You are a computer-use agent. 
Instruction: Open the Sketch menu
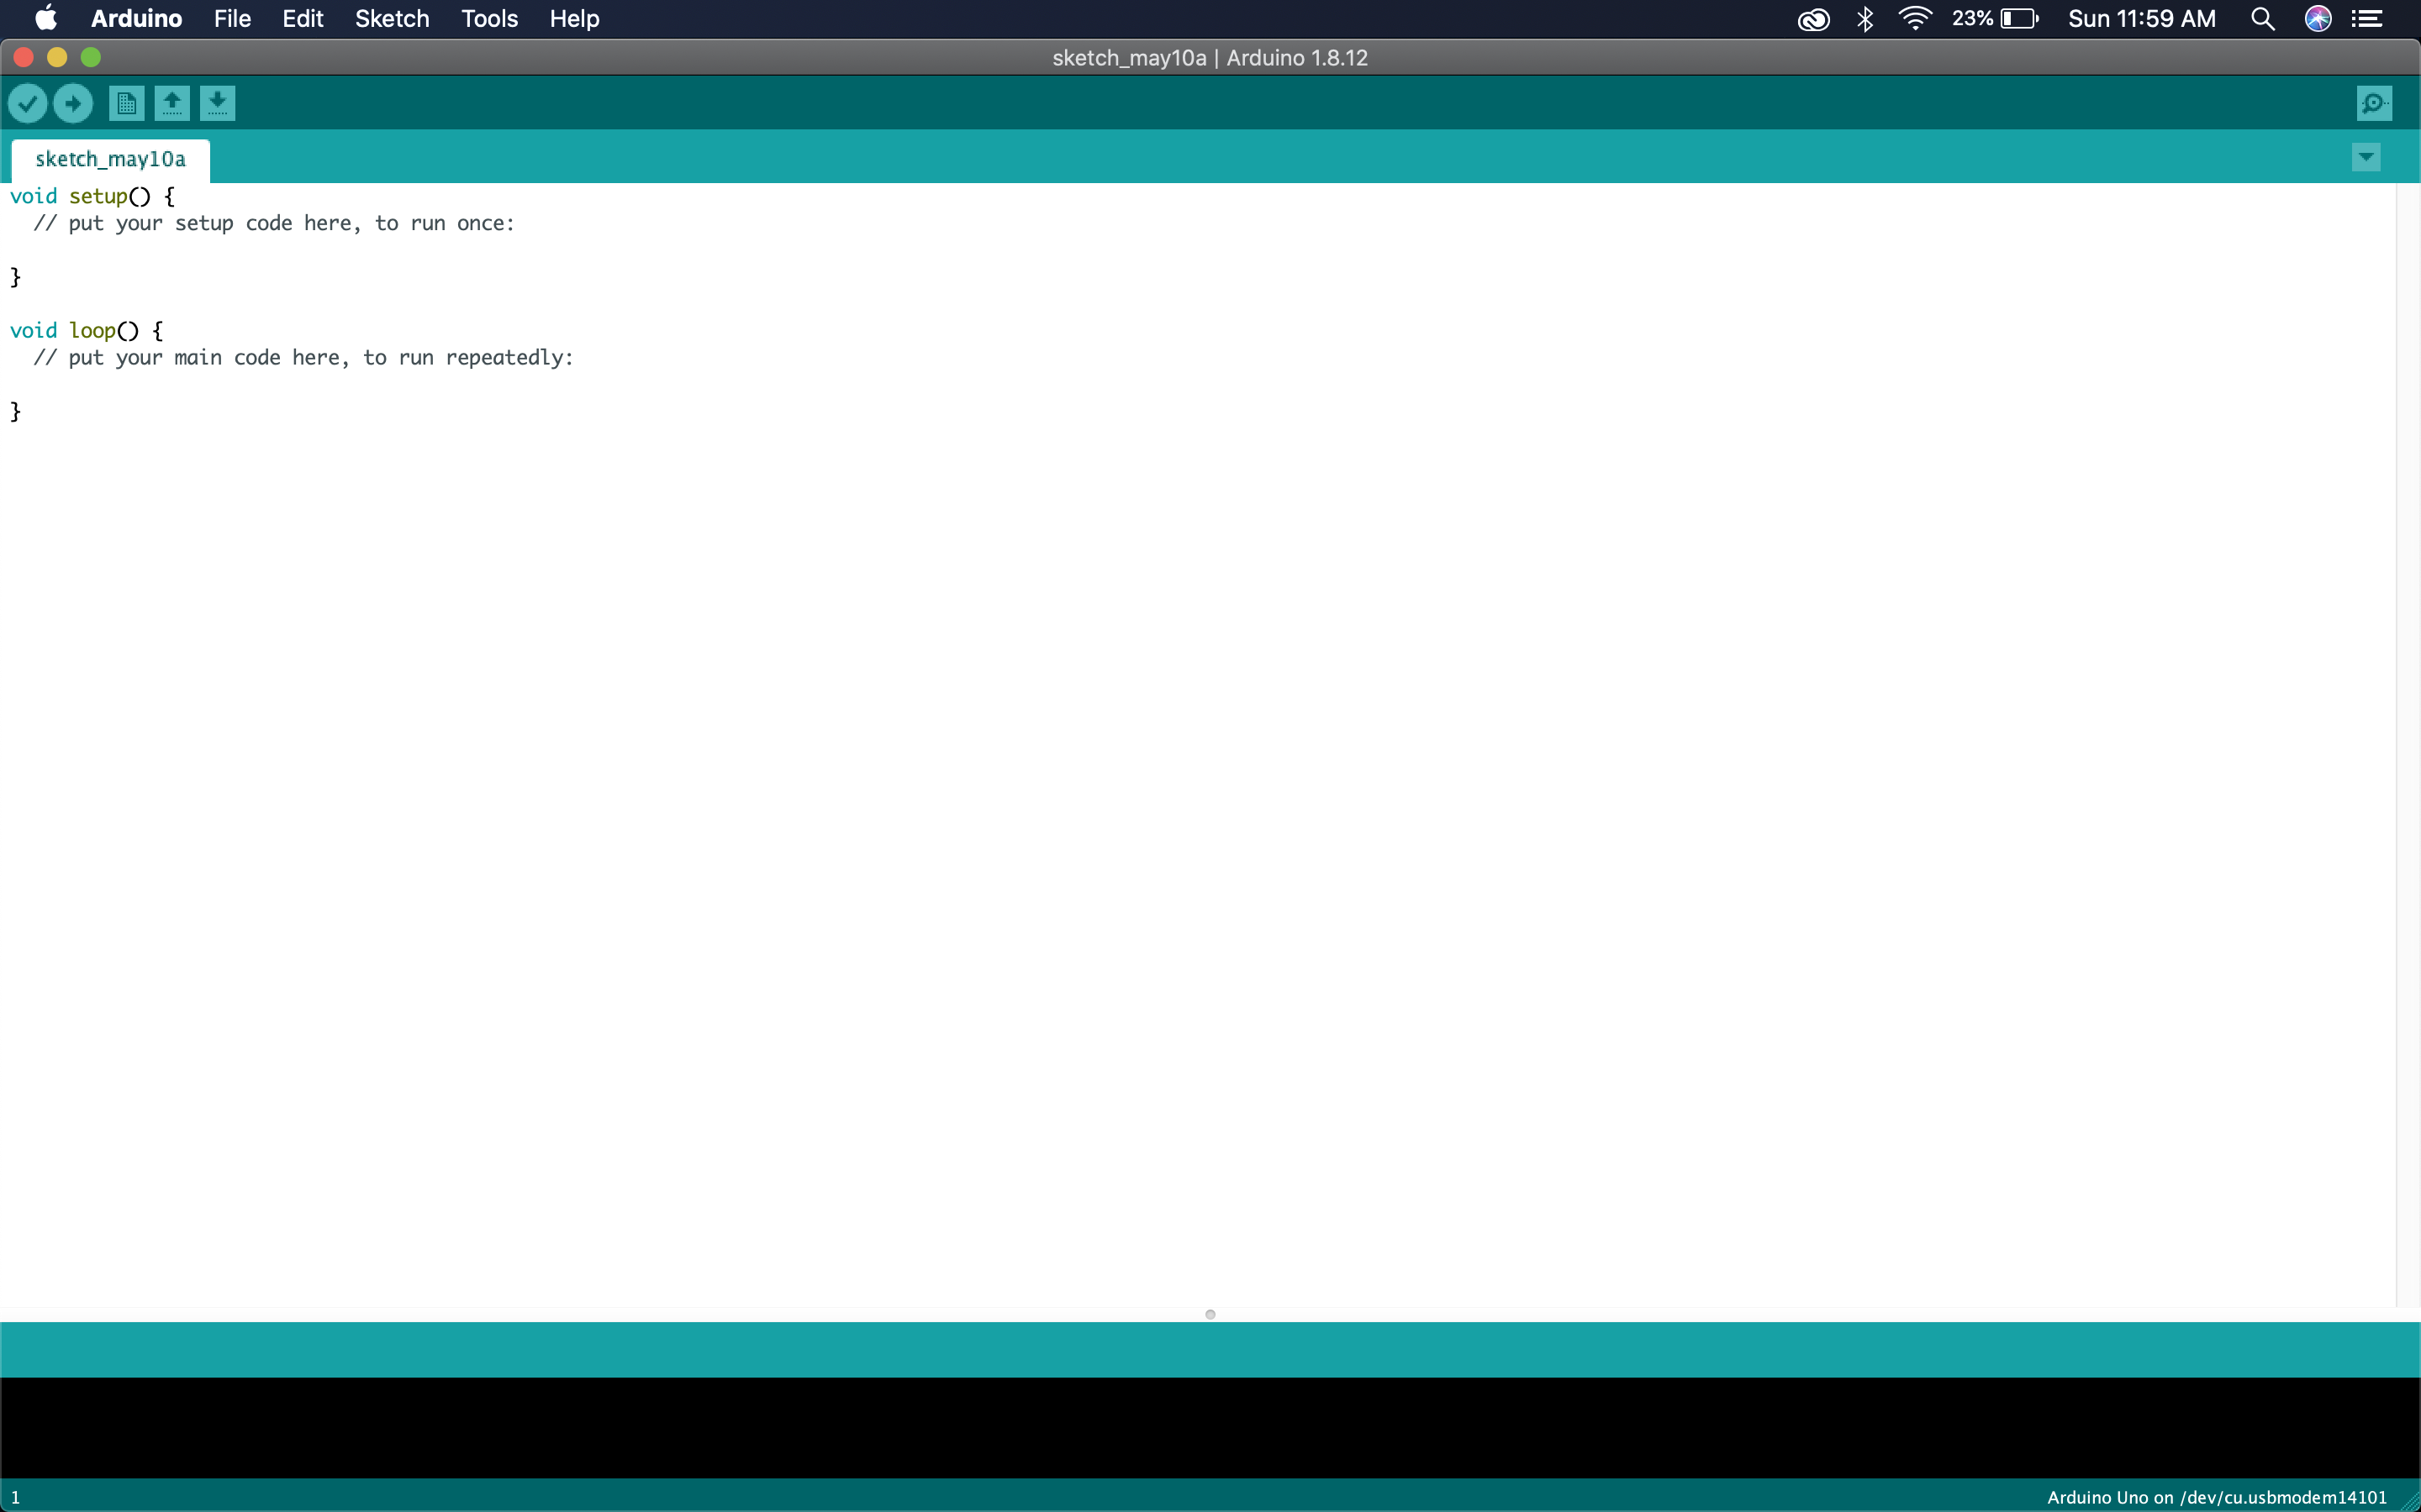pos(390,18)
